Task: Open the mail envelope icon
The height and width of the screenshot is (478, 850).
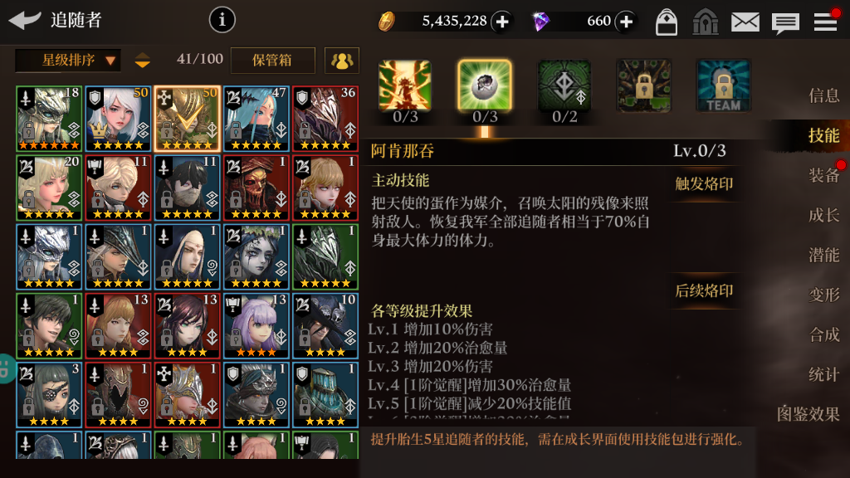Action: coord(745,22)
